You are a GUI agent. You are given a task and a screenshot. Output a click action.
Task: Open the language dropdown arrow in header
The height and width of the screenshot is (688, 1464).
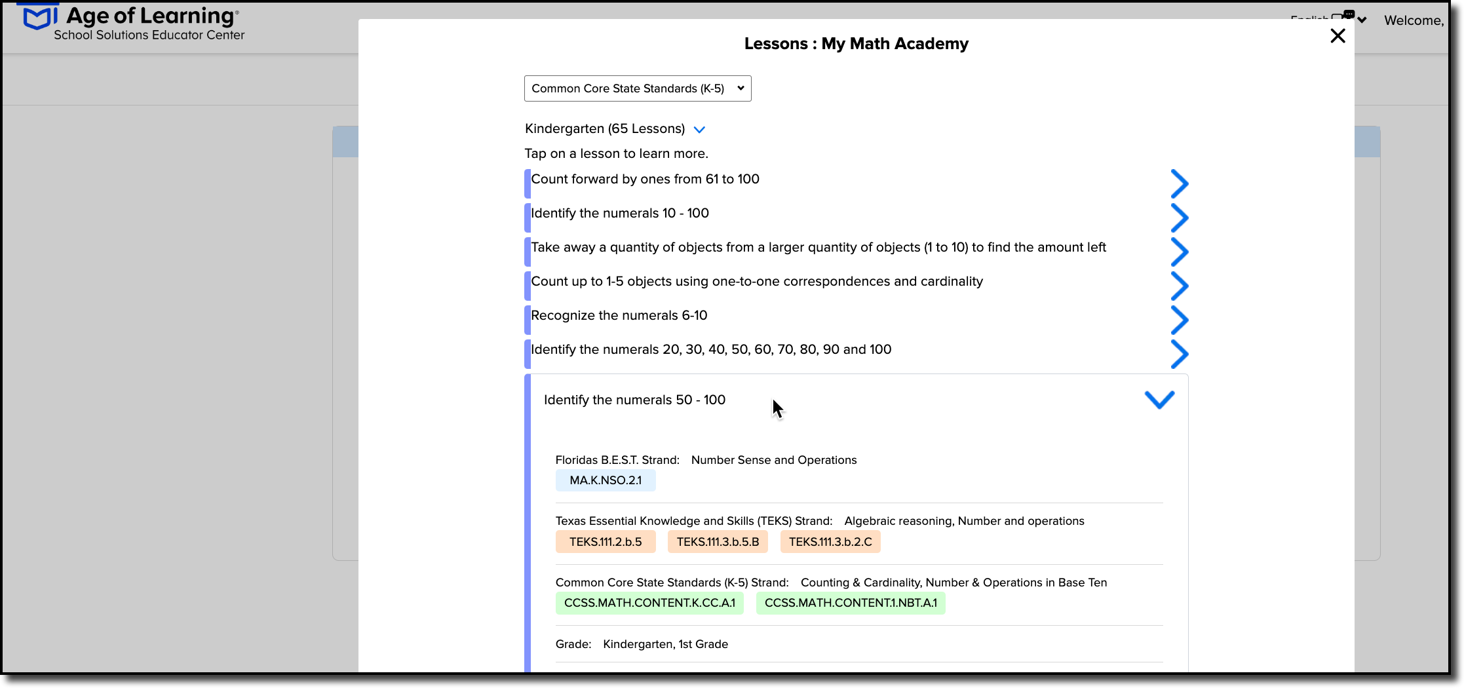pyautogui.click(x=1362, y=20)
